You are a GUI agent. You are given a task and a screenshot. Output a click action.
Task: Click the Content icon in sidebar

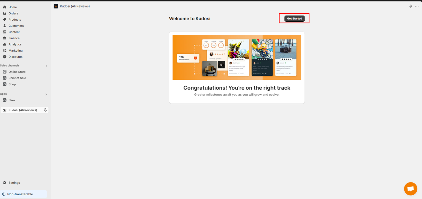point(5,32)
